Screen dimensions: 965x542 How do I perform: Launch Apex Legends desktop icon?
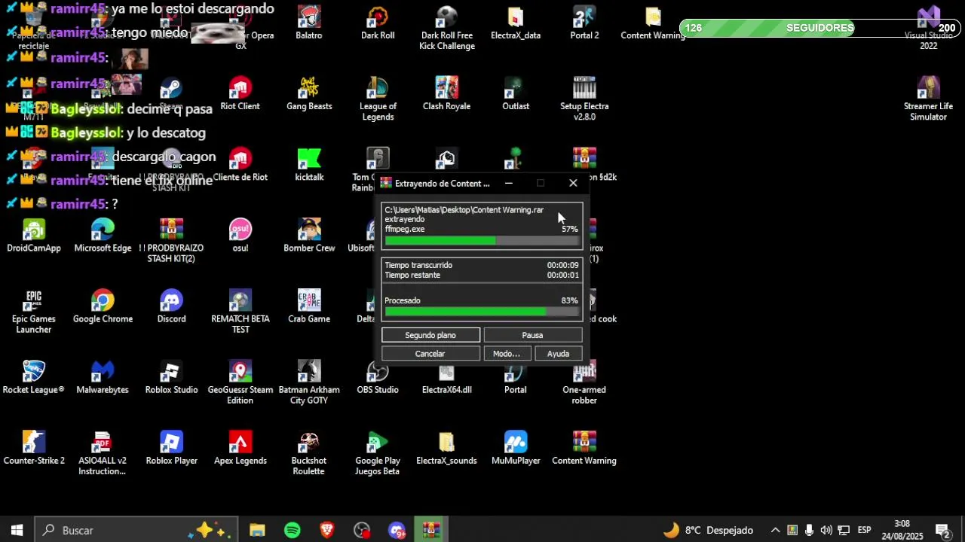coord(240,448)
